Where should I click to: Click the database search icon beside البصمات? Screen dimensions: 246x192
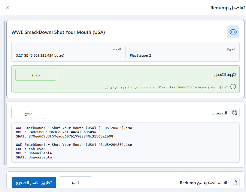pyautogui.click(x=235, y=113)
